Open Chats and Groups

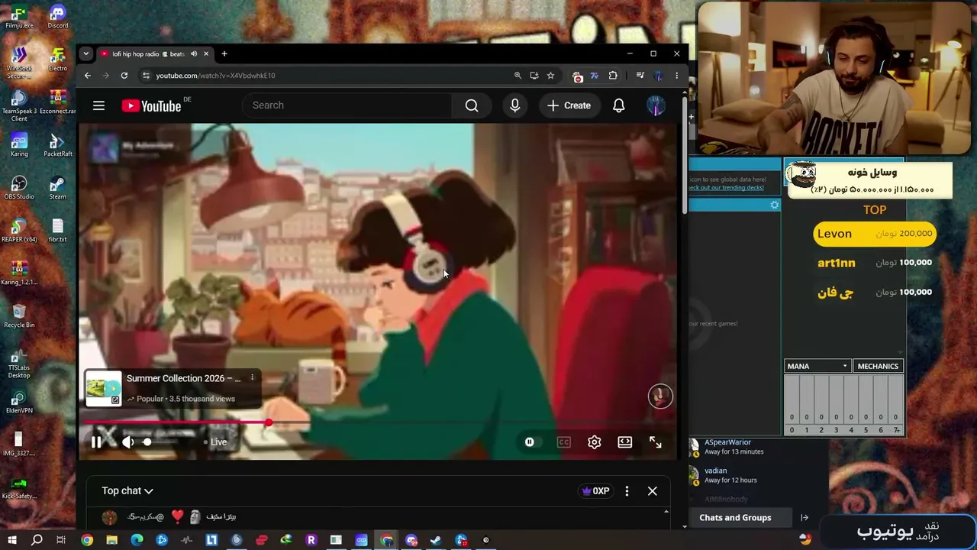735,518
